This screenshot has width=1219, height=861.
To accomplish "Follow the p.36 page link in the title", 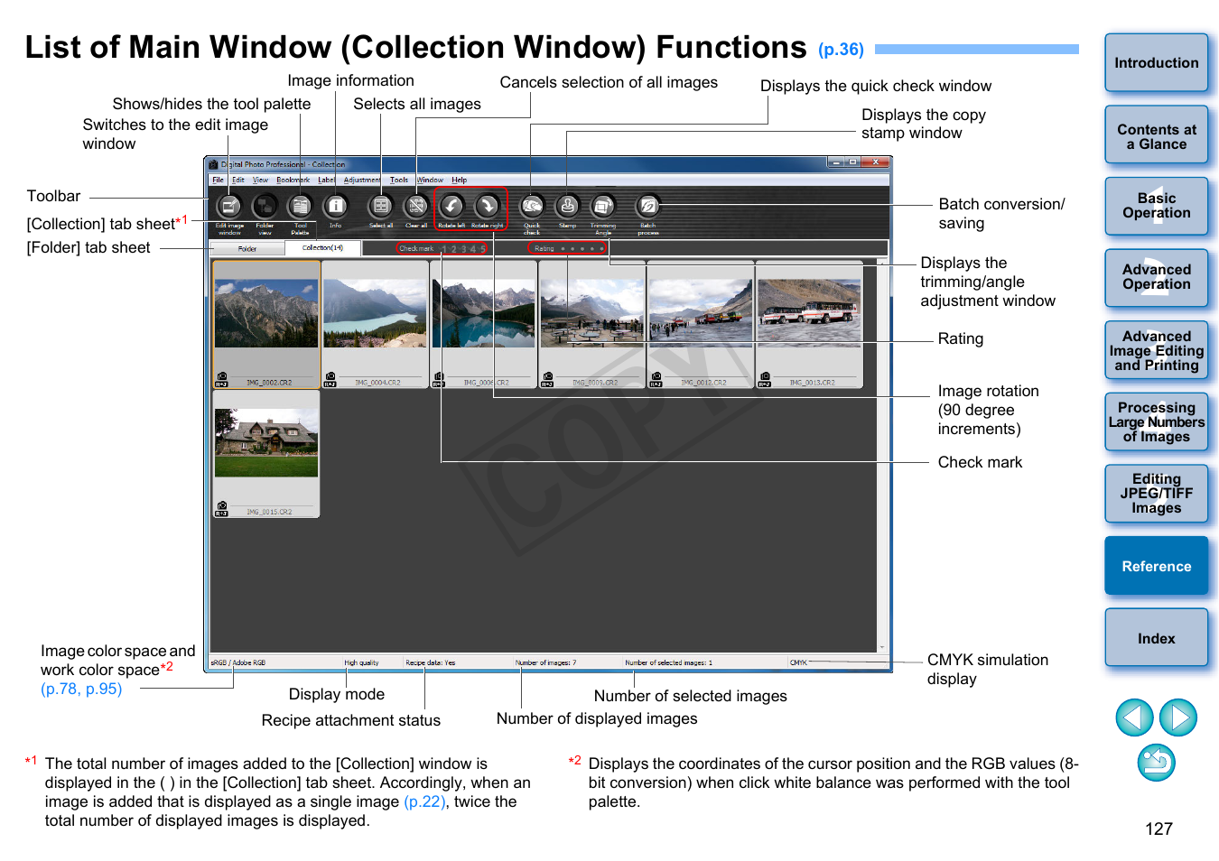I will (841, 50).
